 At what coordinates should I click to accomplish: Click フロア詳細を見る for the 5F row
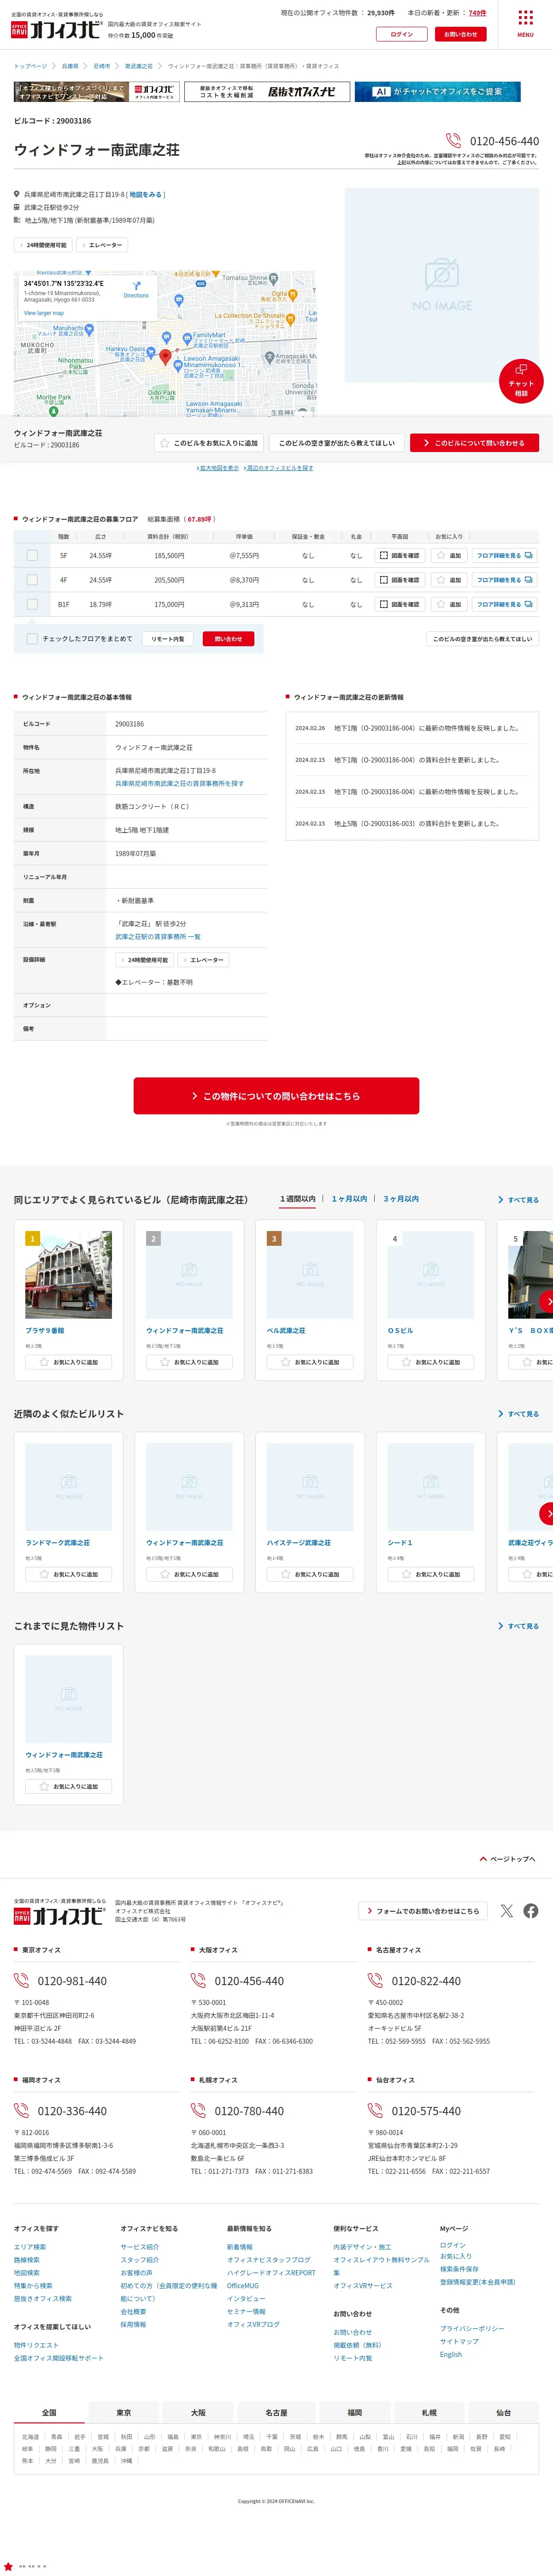505,555
